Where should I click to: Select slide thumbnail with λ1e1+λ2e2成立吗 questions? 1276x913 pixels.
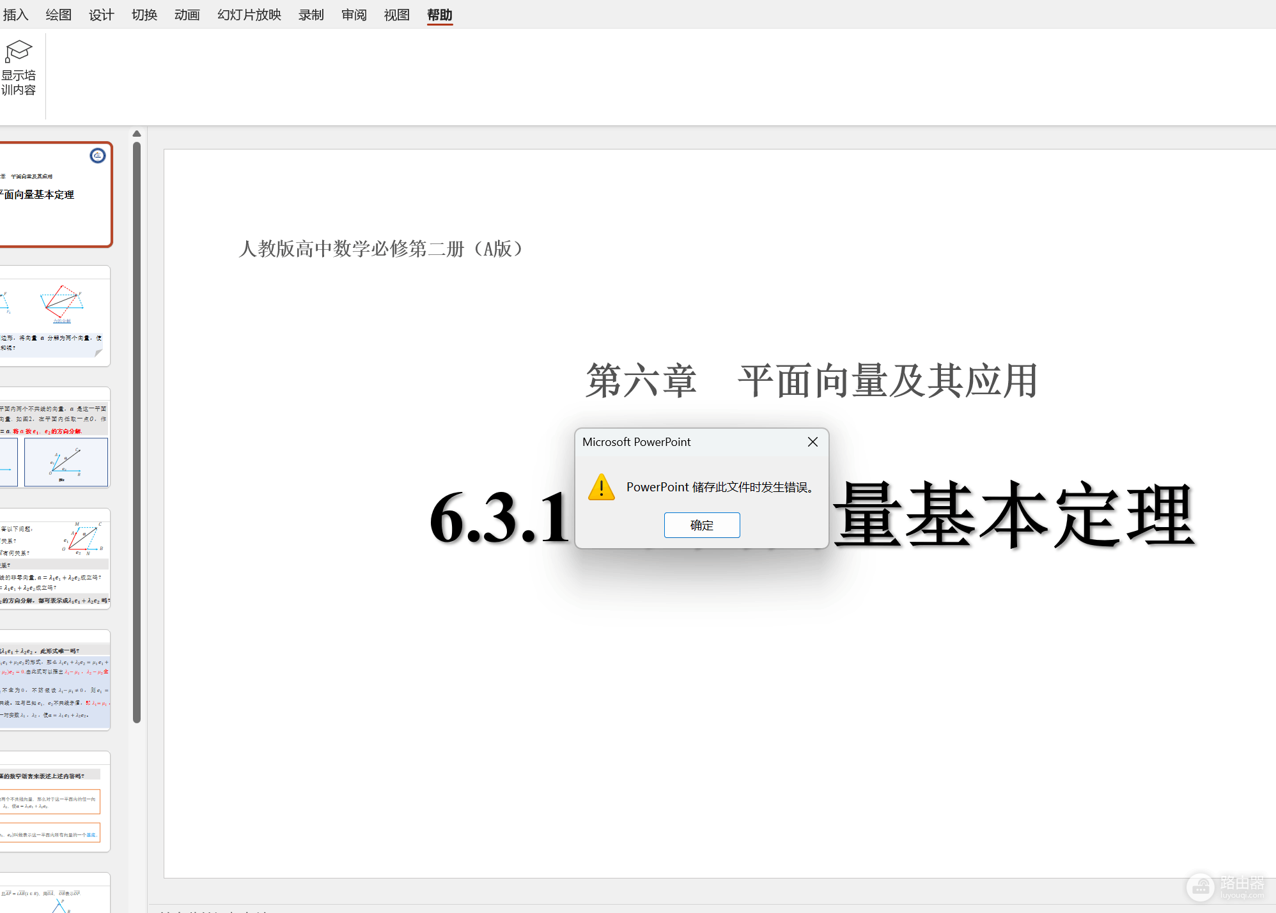point(55,559)
